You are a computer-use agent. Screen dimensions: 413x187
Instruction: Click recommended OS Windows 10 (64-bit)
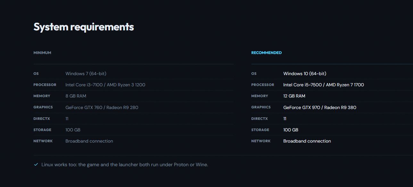(305, 74)
